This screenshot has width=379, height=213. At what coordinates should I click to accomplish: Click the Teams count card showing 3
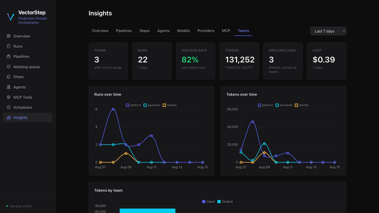[x=108, y=61]
